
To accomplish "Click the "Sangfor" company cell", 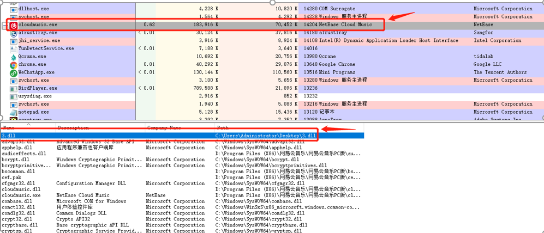I will point(483,33).
